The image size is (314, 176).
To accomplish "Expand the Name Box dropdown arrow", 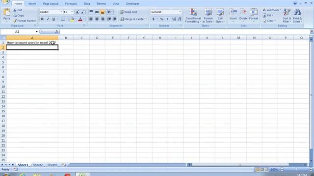I will [x=36, y=32].
